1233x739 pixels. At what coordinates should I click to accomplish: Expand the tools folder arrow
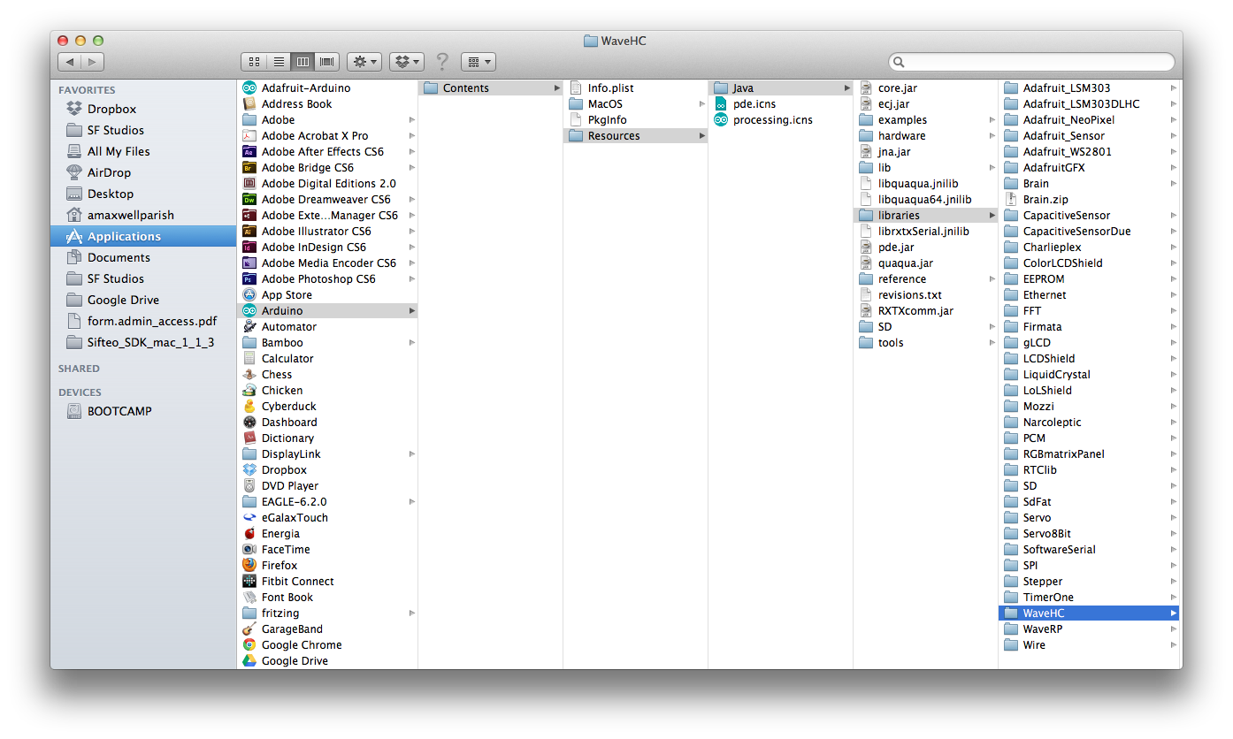992,342
